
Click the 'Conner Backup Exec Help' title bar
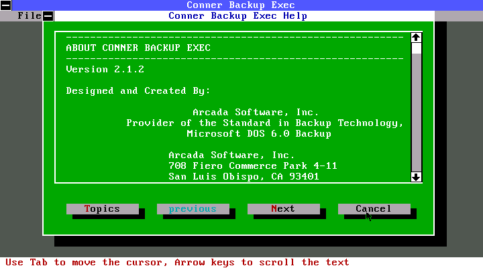(237, 16)
